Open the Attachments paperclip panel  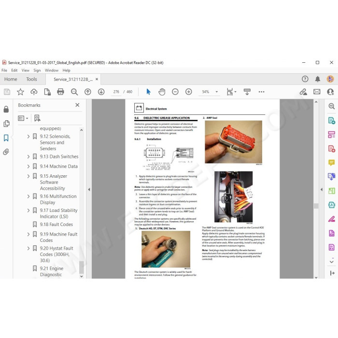6,152
